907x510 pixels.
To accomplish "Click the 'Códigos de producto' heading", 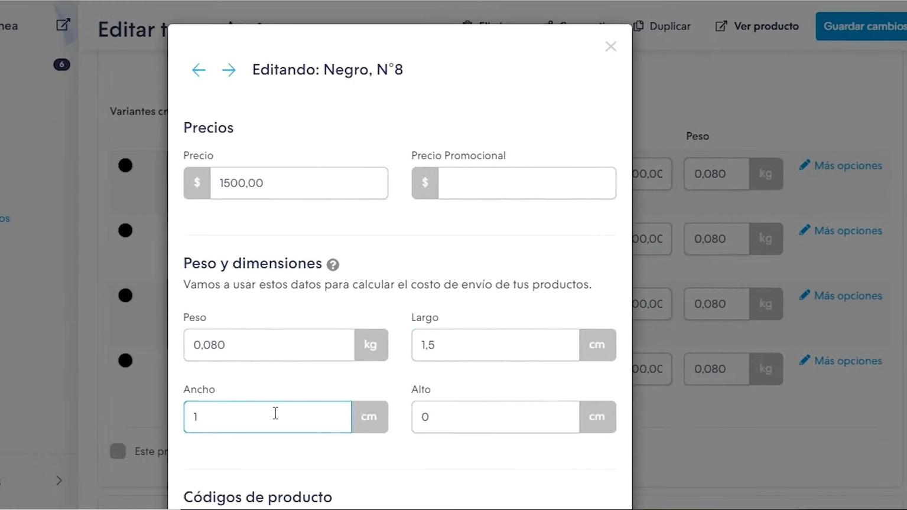I will (x=258, y=497).
